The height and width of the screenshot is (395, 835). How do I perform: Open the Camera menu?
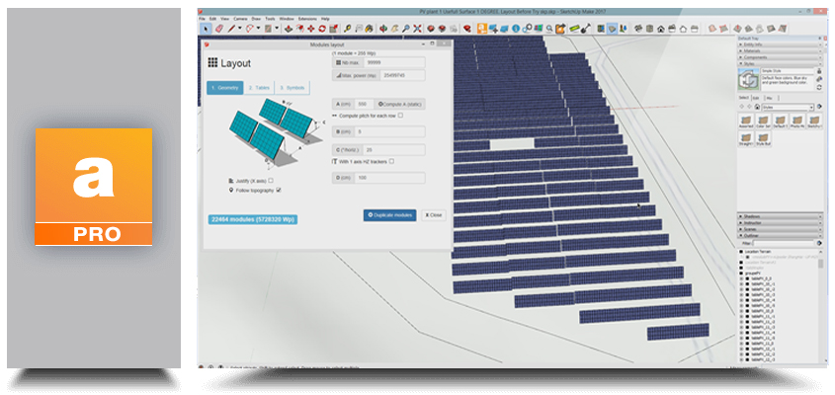point(240,19)
